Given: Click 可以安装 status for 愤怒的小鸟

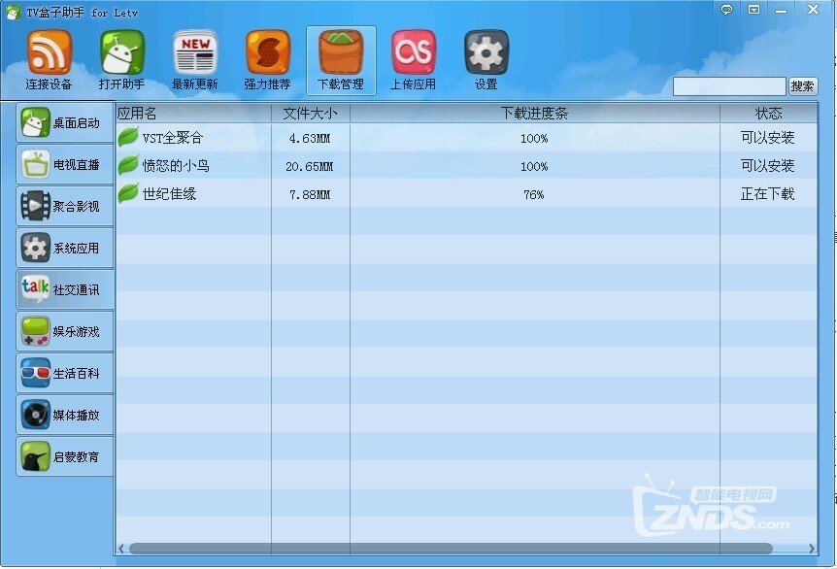Looking at the screenshot, I should point(768,165).
